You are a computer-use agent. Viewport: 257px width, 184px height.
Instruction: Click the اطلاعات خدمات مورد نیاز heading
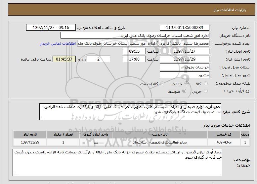pos(227,125)
